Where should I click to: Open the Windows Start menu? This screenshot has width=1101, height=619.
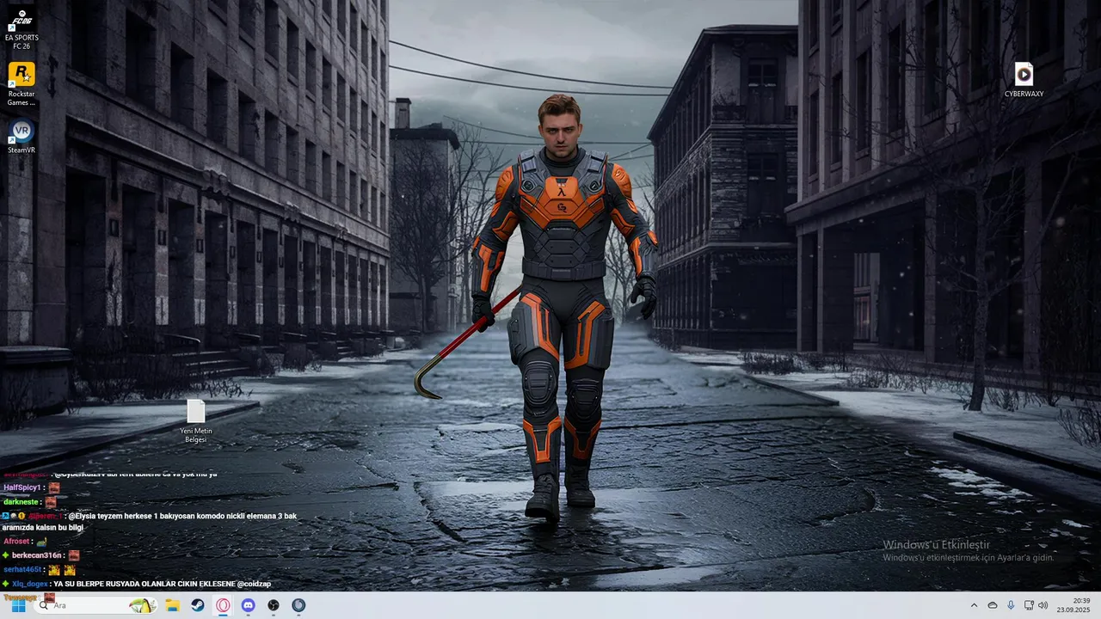[18, 605]
